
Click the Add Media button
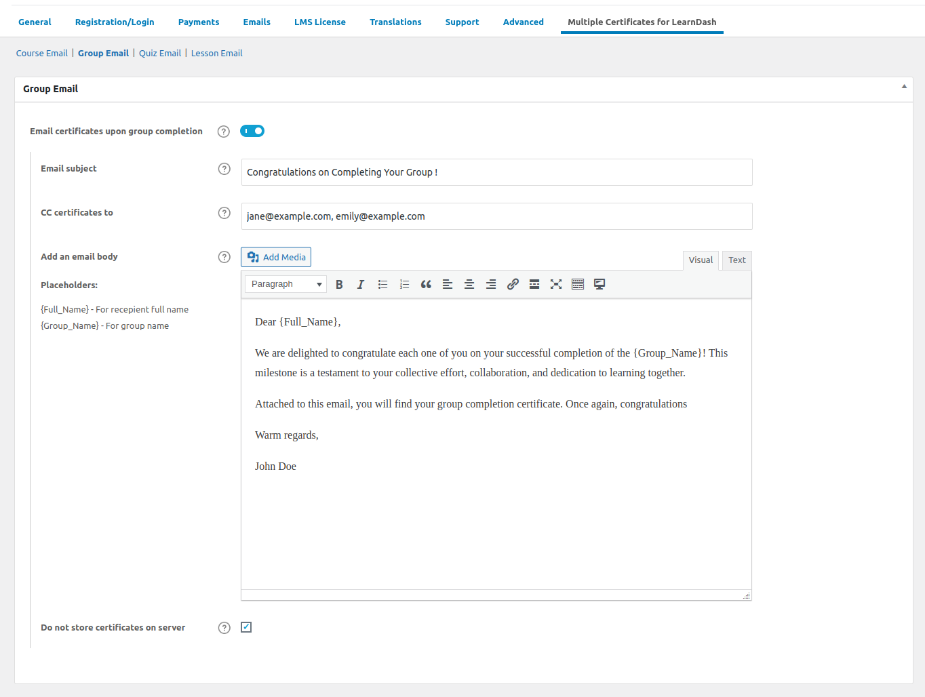coord(276,257)
